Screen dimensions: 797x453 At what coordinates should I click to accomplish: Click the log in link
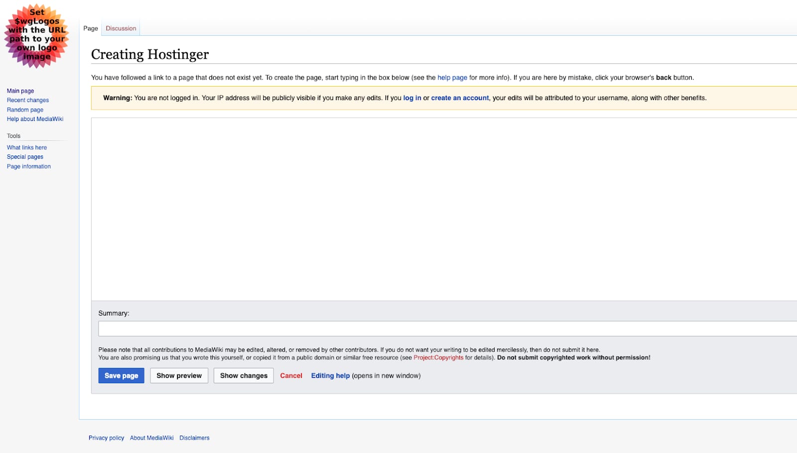tap(411, 98)
